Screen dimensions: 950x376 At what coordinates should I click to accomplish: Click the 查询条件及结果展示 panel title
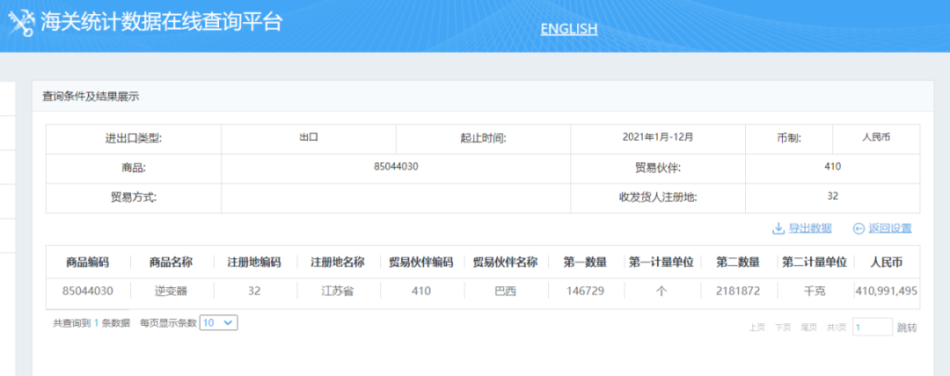point(91,97)
